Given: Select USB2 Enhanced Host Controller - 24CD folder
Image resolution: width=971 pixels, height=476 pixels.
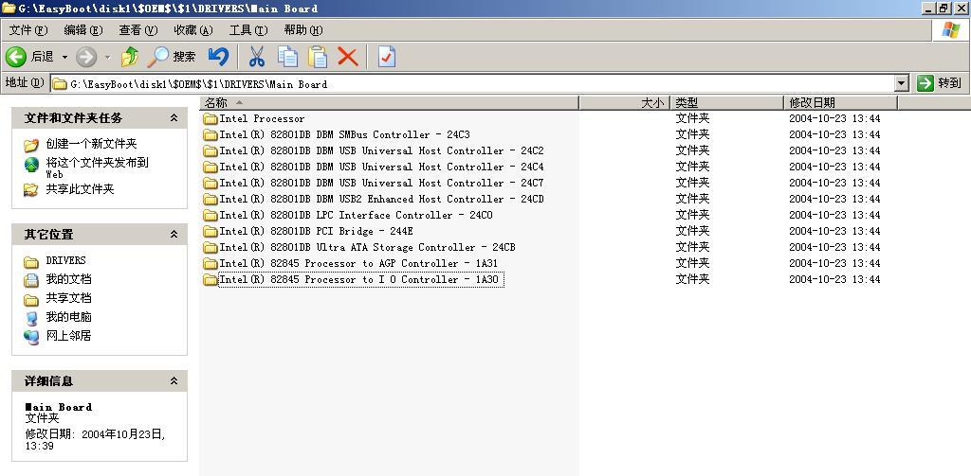Looking at the screenshot, I should point(381,199).
